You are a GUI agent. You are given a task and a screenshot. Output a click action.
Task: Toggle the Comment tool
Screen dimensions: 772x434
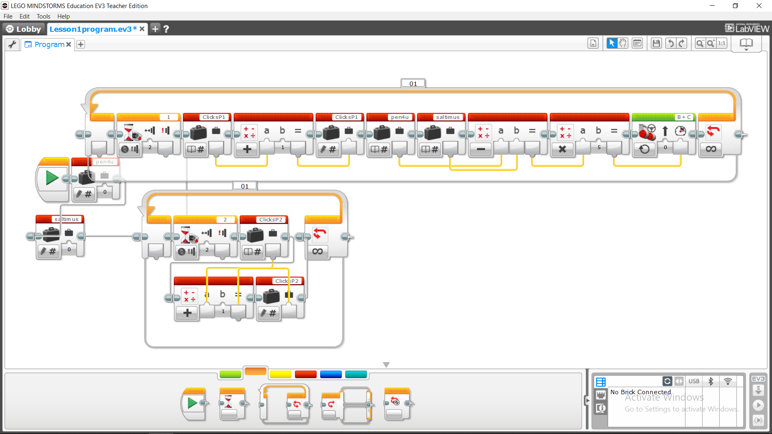click(637, 43)
